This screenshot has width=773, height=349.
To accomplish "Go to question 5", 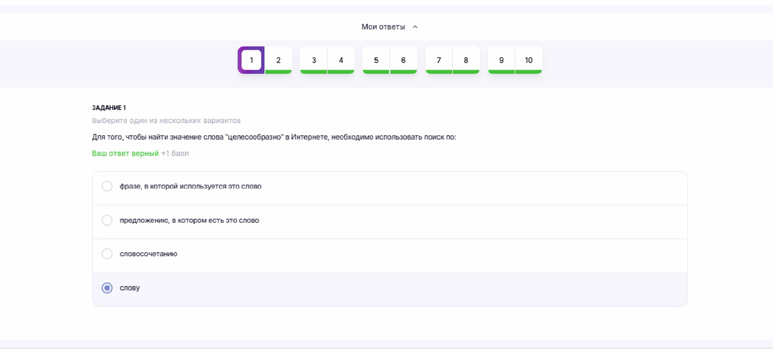I will [x=376, y=61].
